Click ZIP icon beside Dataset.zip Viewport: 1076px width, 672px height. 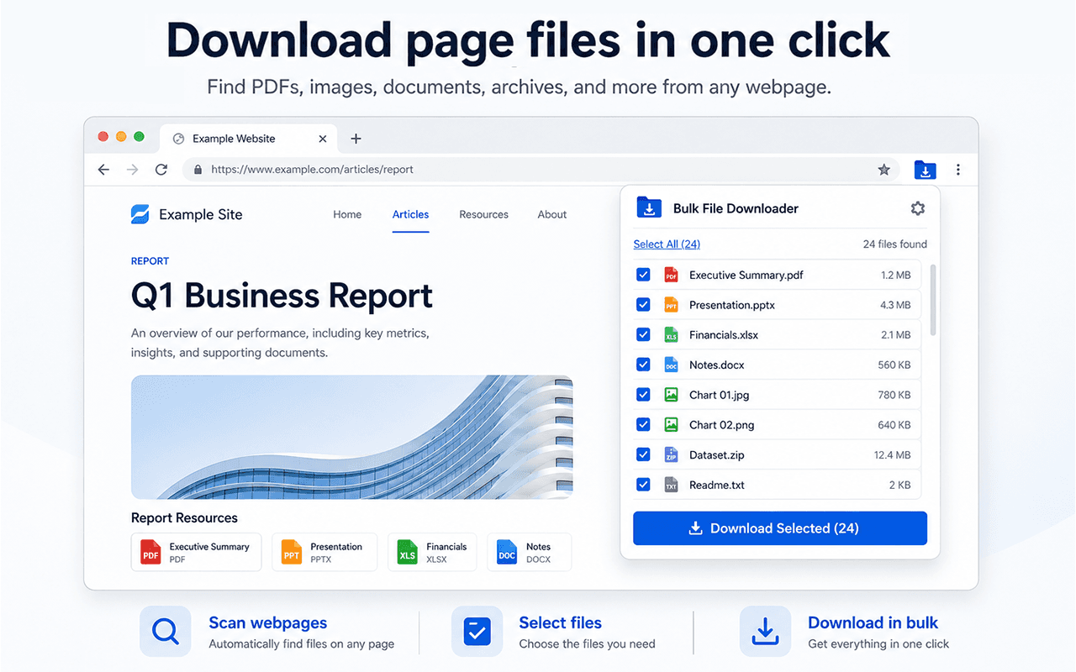click(671, 455)
